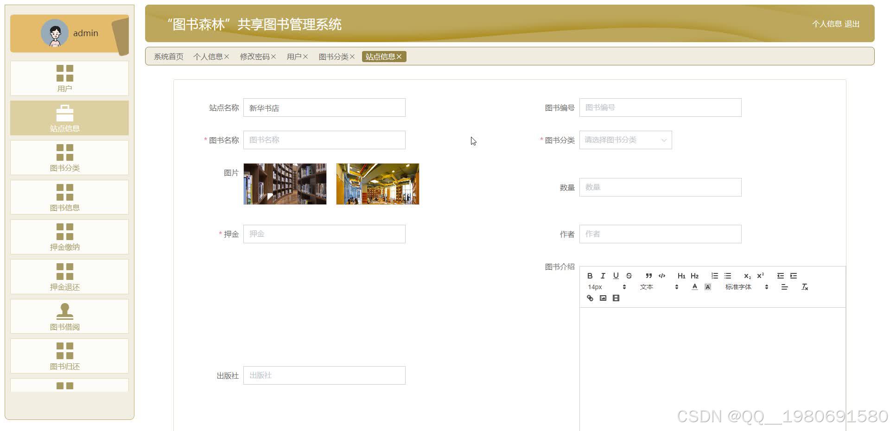
Task: Open the text alignment picker
Action: (784, 287)
